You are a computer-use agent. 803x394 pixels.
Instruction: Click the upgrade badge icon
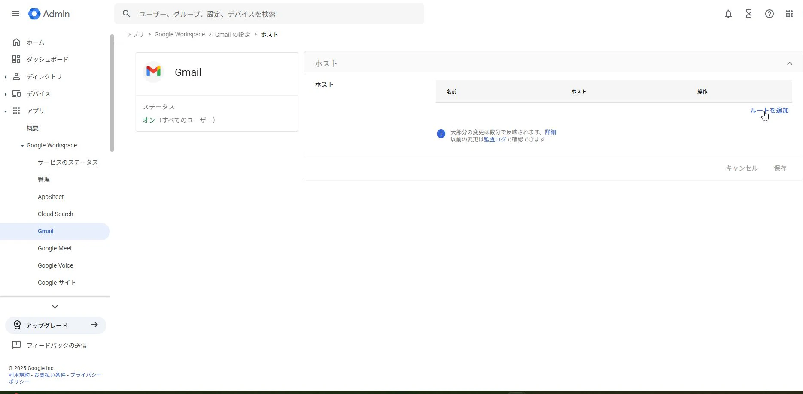(17, 325)
